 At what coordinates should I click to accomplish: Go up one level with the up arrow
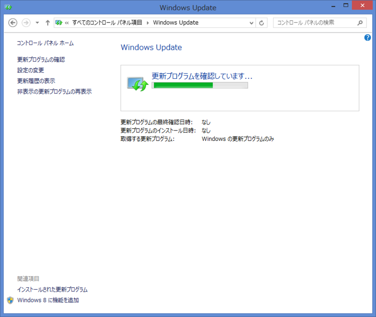(x=47, y=23)
